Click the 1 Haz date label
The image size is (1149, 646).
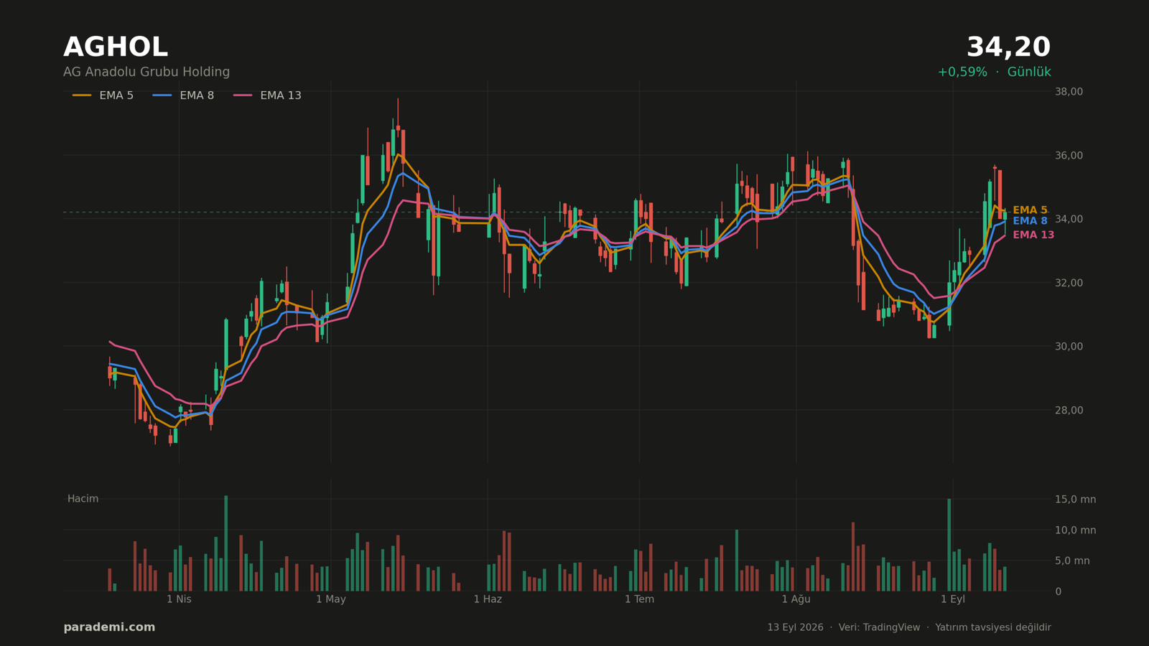click(488, 599)
